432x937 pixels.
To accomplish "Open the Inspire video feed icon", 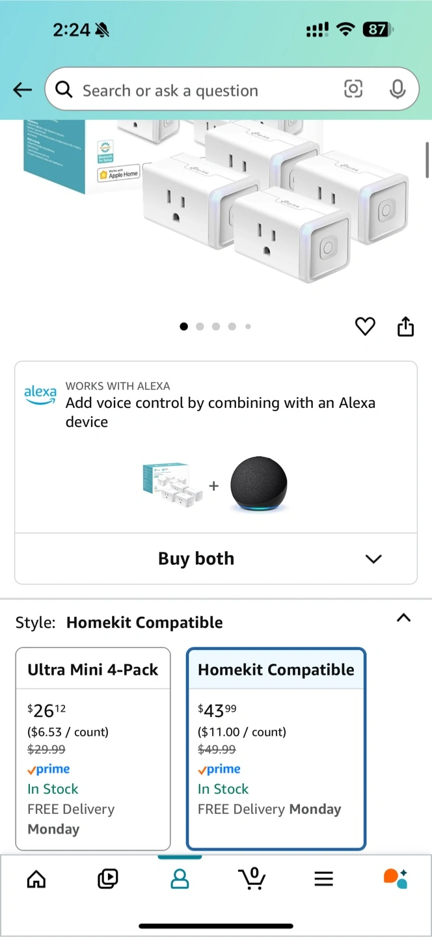I will coord(108,879).
